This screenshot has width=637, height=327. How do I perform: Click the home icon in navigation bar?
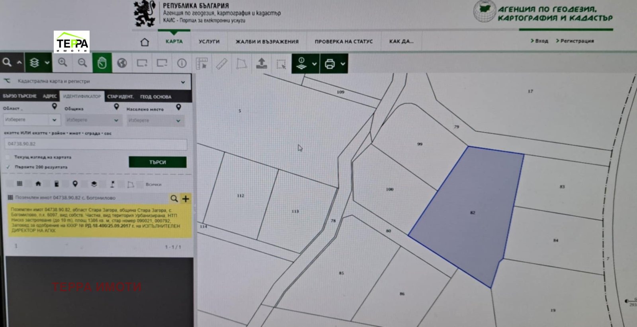pyautogui.click(x=145, y=42)
